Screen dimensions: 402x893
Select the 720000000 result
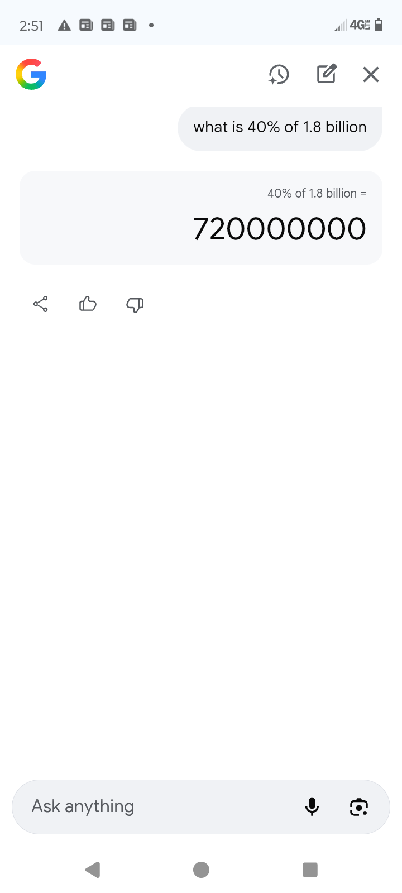[x=279, y=228]
